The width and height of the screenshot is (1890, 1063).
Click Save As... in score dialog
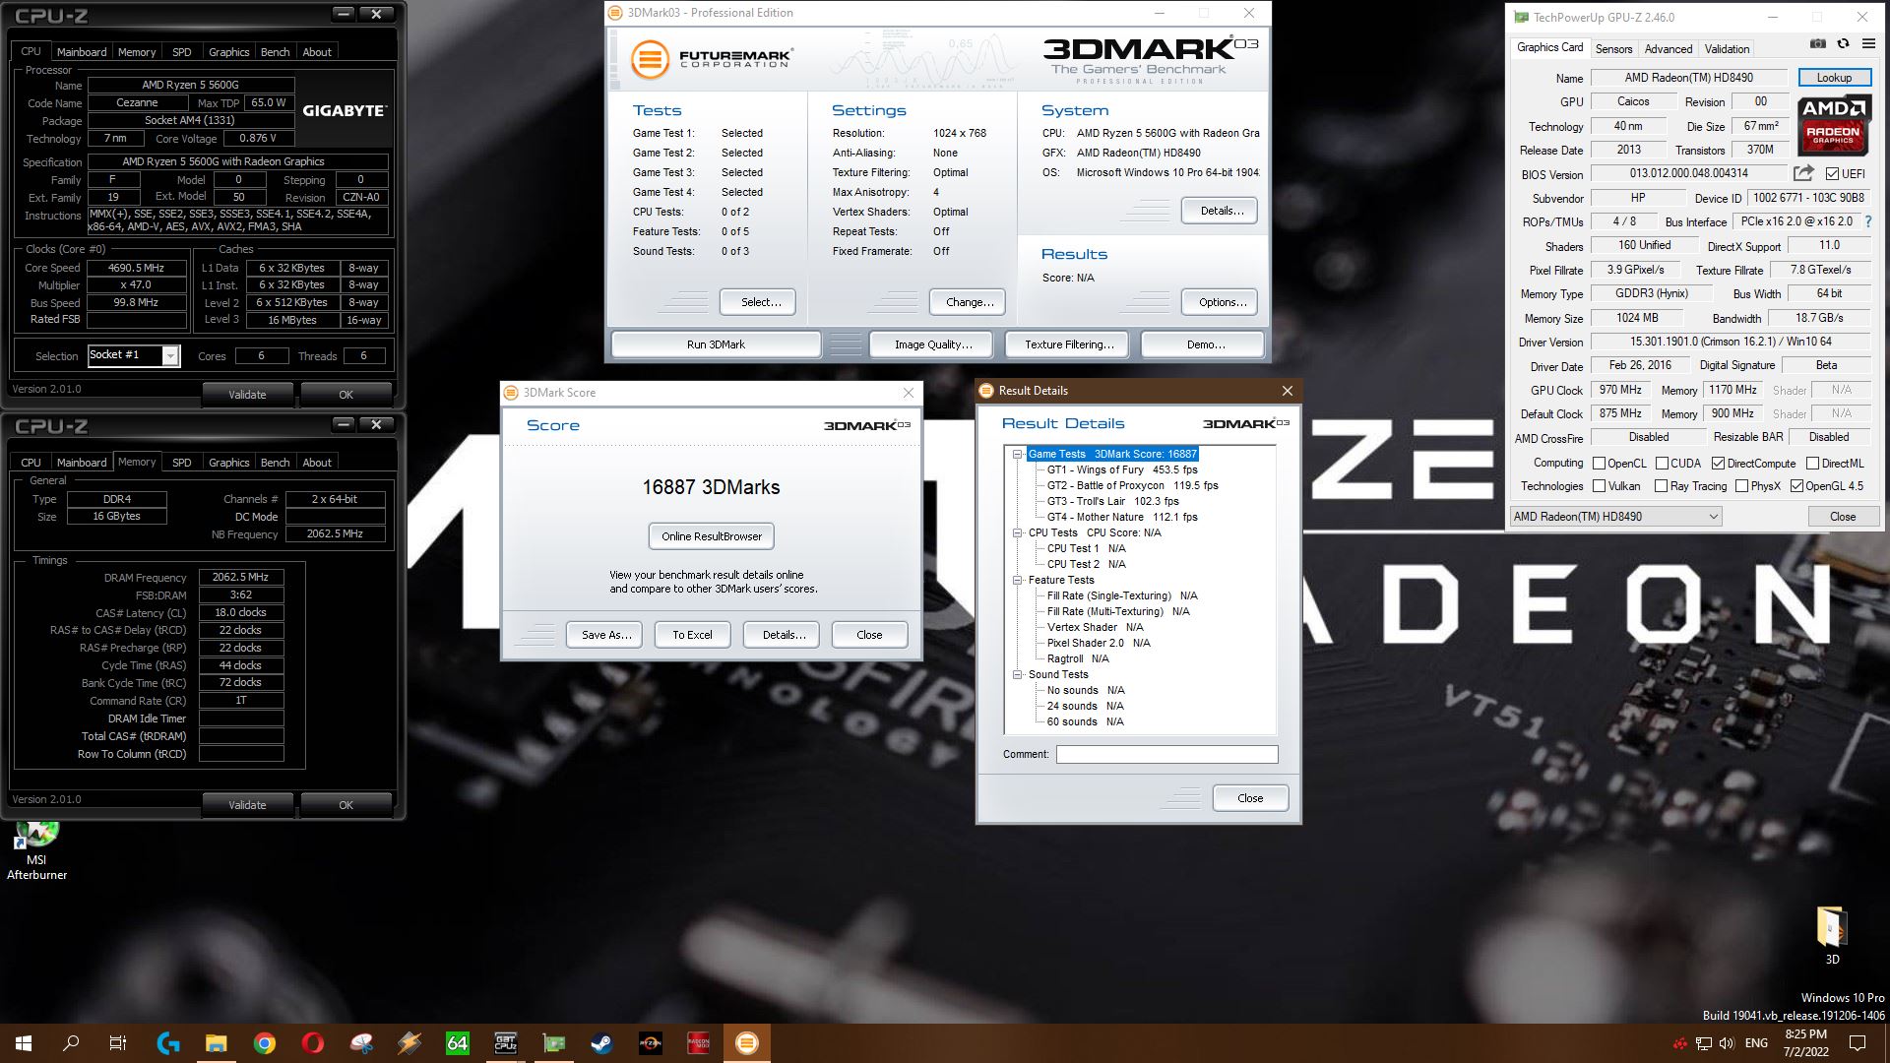point(606,635)
